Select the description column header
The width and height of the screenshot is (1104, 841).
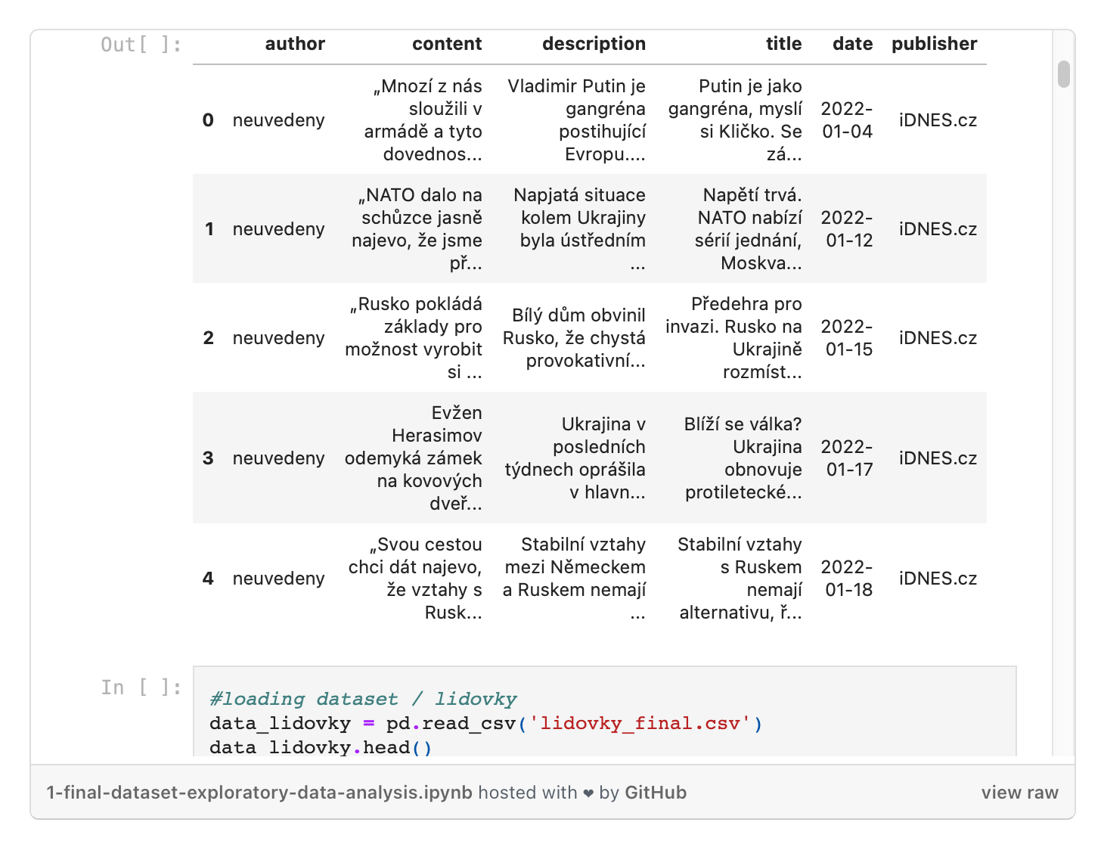[594, 44]
